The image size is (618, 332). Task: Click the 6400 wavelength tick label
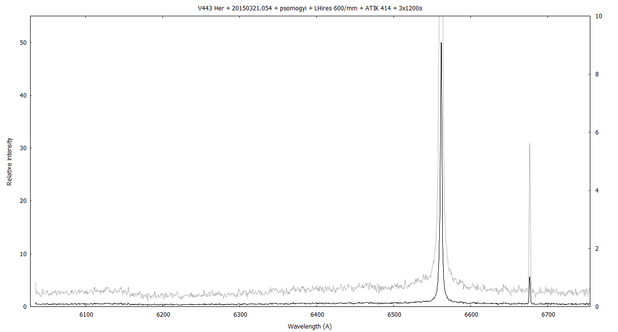point(317,314)
